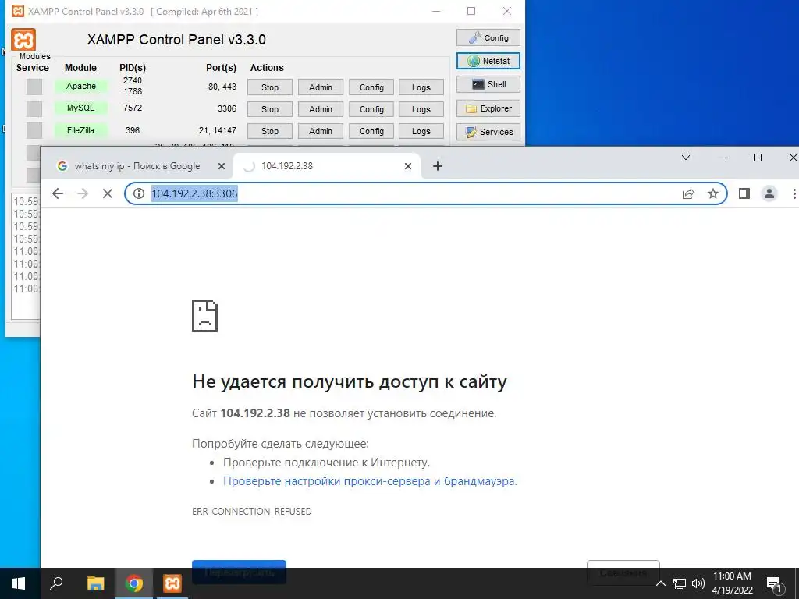Stop the MySQL module

click(x=269, y=109)
